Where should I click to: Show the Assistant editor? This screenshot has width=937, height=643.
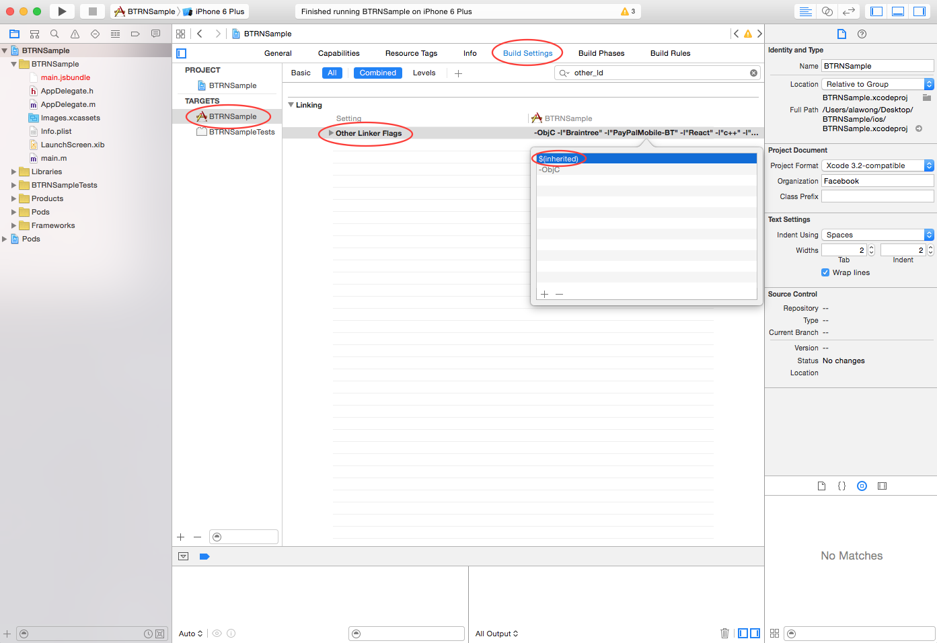coord(827,11)
